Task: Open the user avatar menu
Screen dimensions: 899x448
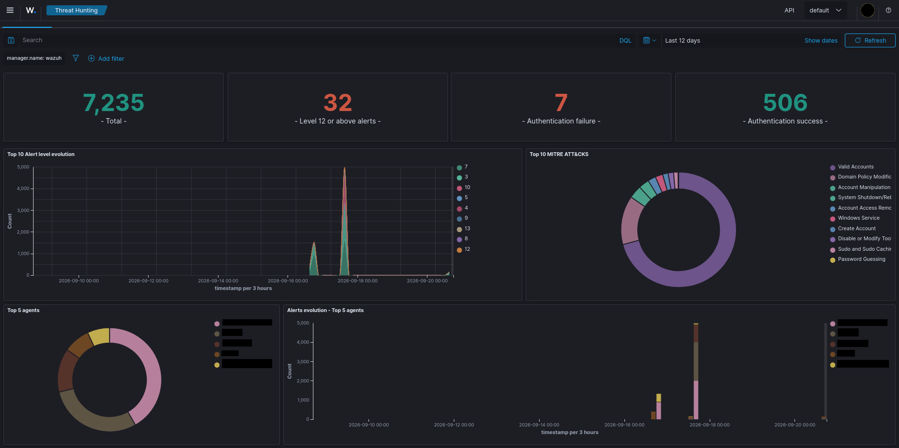Action: pos(867,10)
